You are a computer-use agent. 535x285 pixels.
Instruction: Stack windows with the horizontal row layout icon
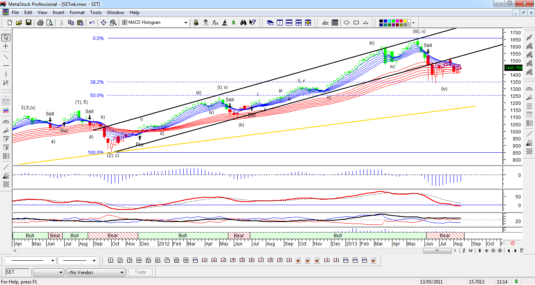pyautogui.click(x=289, y=23)
